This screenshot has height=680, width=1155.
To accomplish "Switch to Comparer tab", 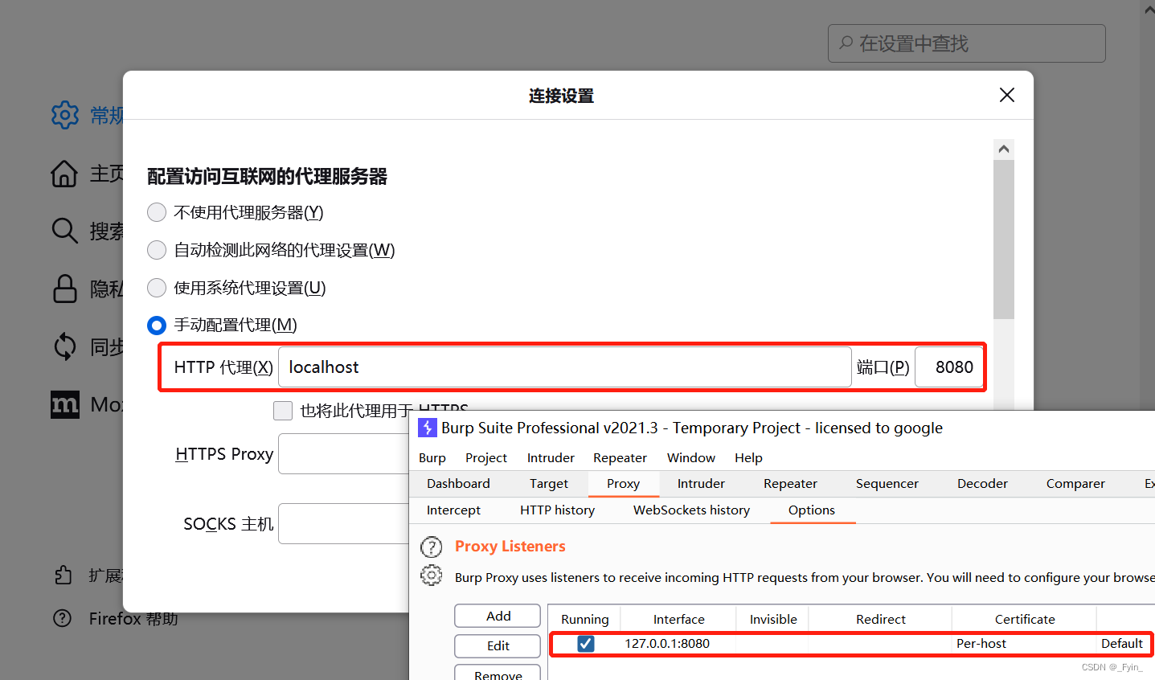I will tap(1075, 483).
